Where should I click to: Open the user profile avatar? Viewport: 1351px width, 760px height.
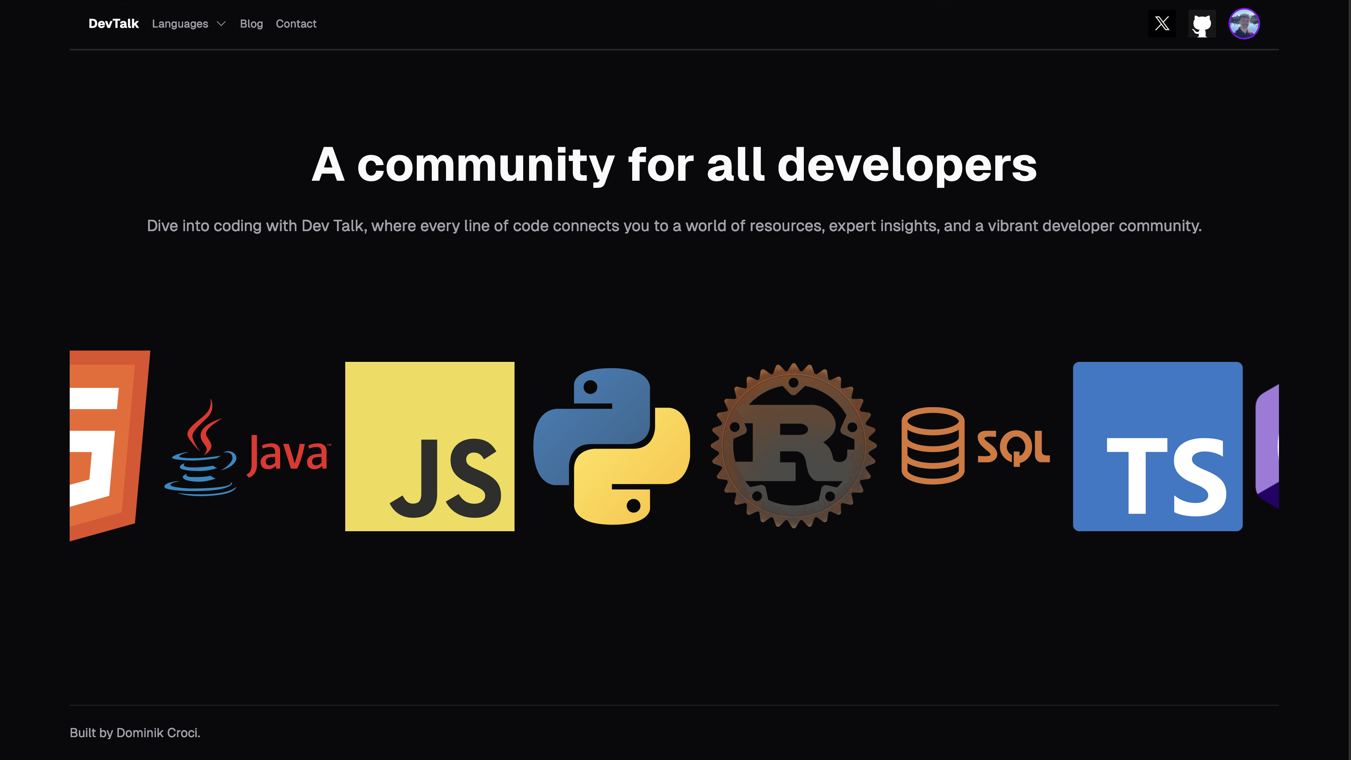tap(1244, 24)
